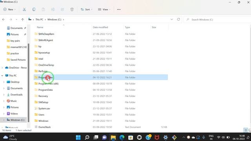Open the Sort dropdown
Screen dimensions: 251x141
click(86, 9)
